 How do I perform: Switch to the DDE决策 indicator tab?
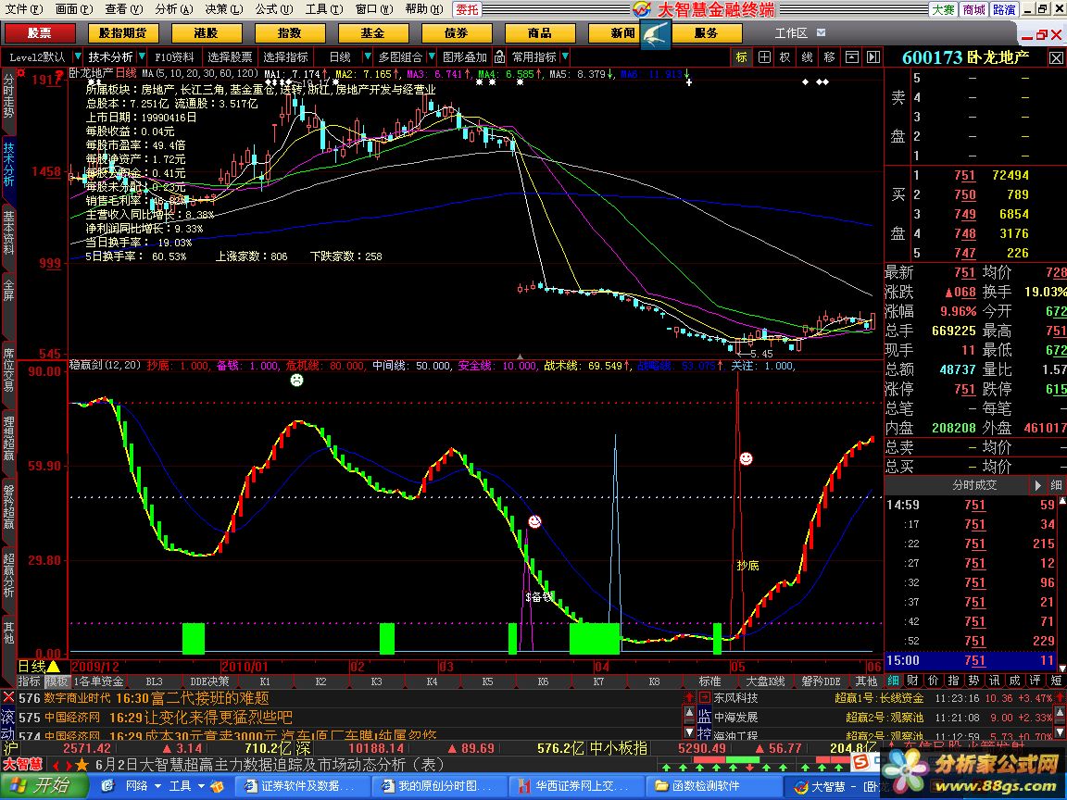pos(209,681)
